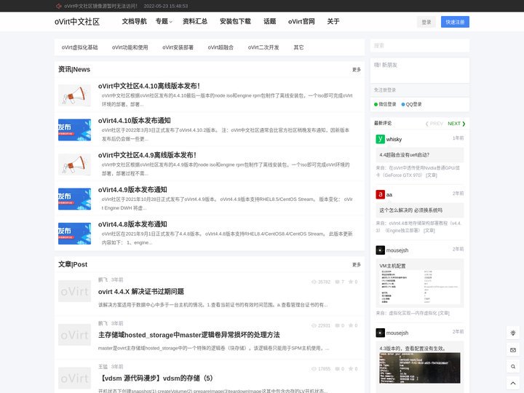Image resolution: width=524 pixels, height=393 pixels.
Task: Click the floating mail envelope icon
Action: (x=513, y=350)
